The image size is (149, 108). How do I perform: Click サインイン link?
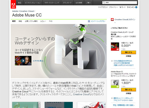(x=131, y=7)
